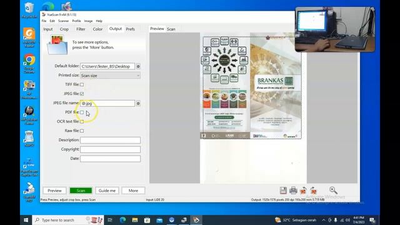The width and height of the screenshot is (400, 225).
Task: Enable the TIFF file checkbox
Action: tap(82, 84)
